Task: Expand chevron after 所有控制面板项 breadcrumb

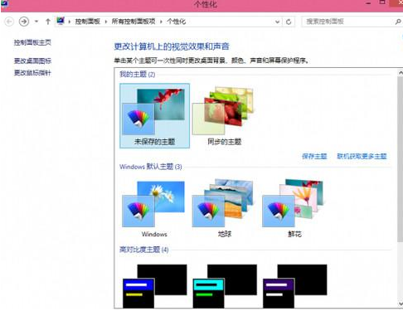Action: [x=161, y=22]
